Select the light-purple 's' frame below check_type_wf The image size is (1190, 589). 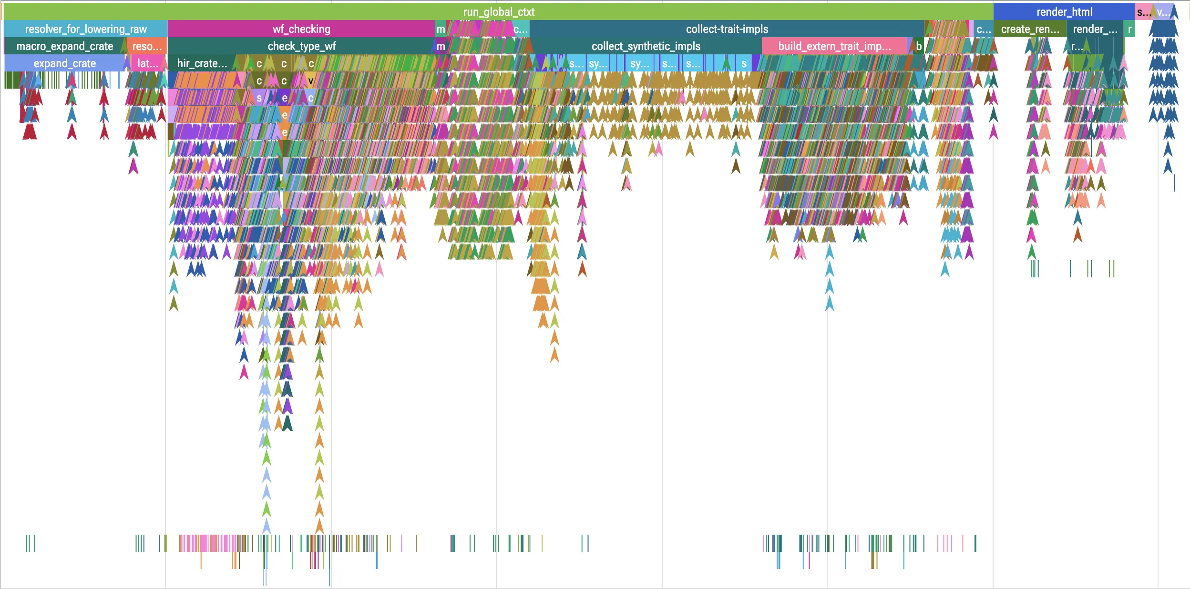[x=259, y=98]
